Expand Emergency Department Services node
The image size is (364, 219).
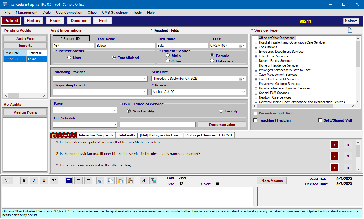tap(256, 52)
